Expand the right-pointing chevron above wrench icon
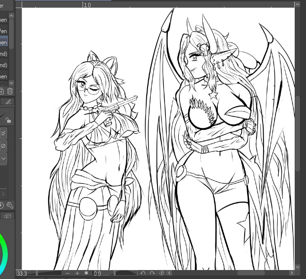 point(3,194)
